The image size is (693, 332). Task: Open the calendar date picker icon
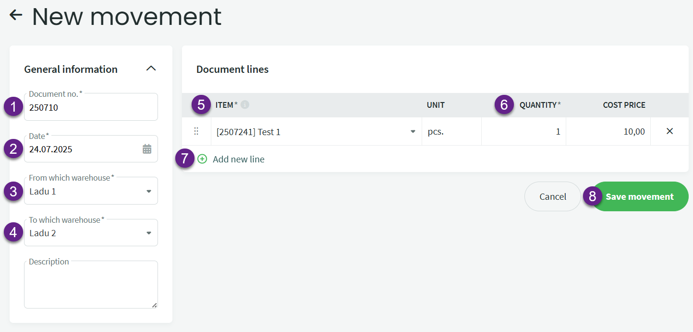click(147, 149)
